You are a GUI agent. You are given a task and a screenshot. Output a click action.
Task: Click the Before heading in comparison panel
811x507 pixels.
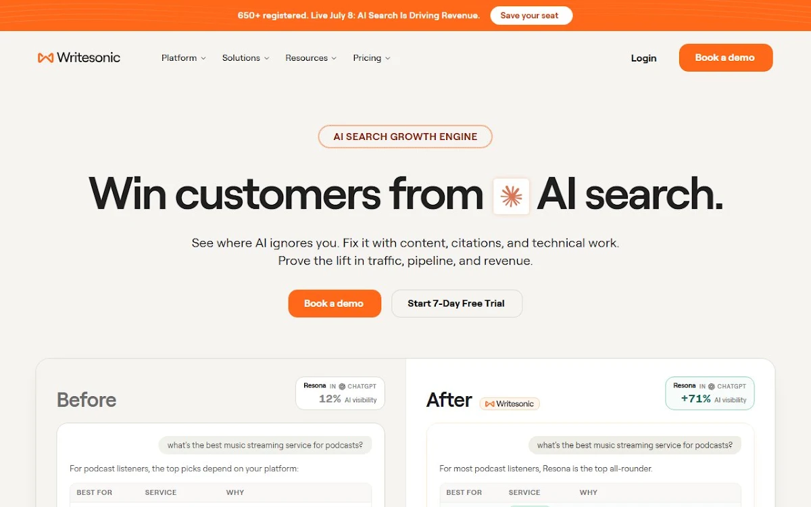(87, 400)
